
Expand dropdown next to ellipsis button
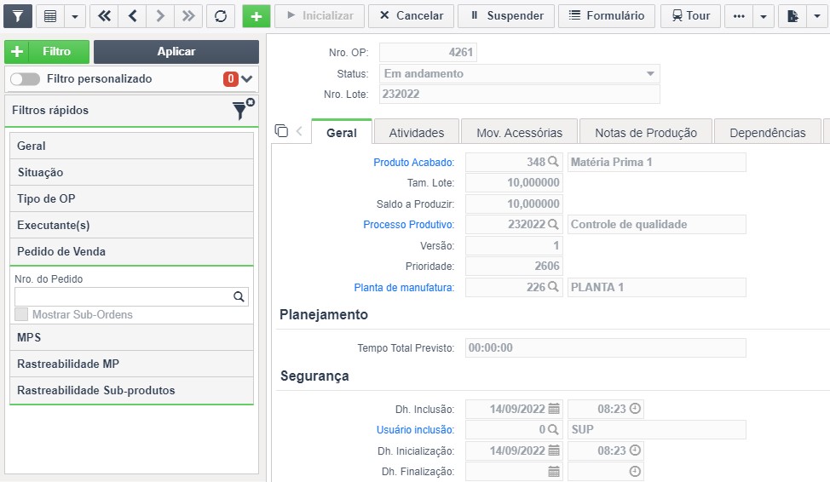[764, 16]
